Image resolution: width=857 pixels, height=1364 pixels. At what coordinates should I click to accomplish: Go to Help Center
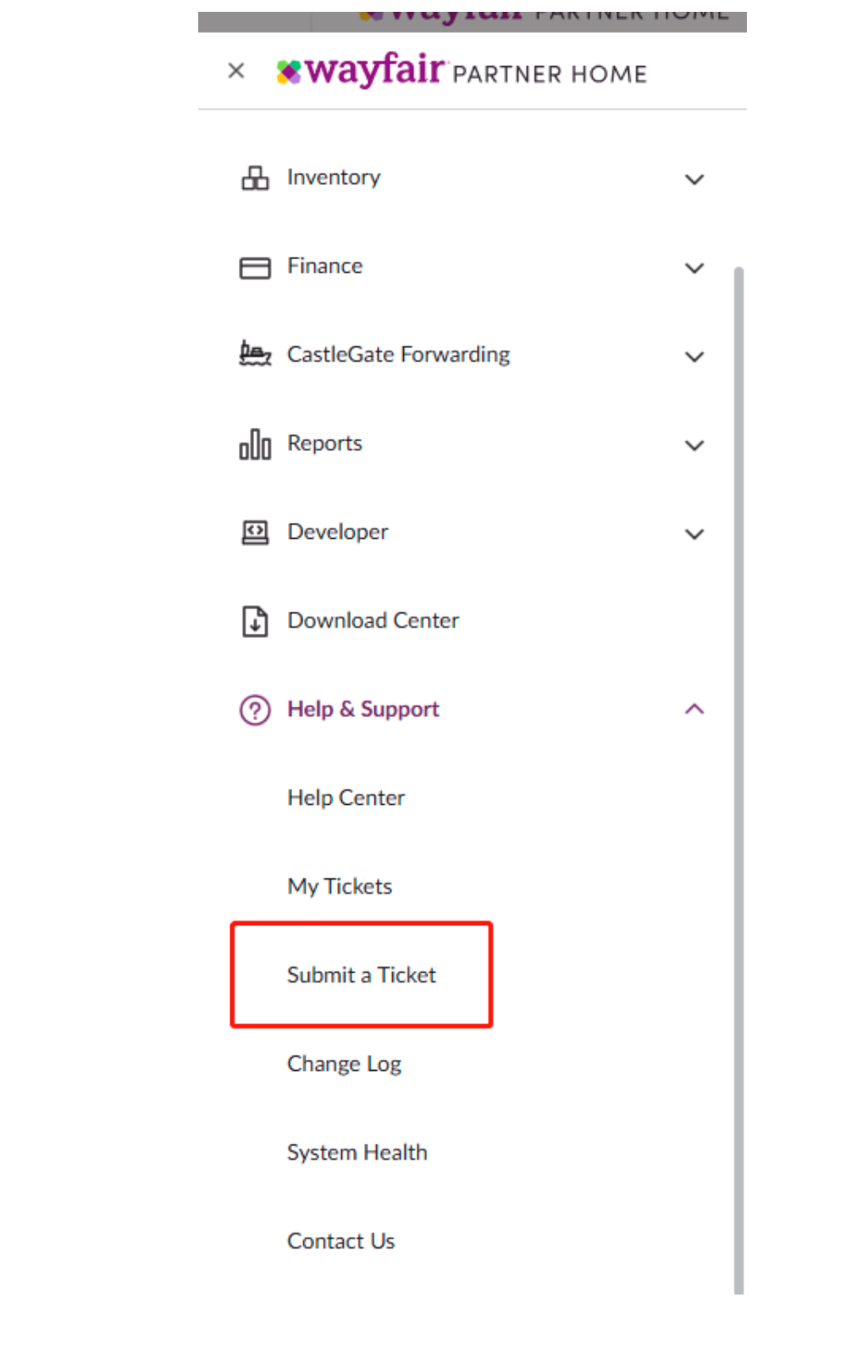point(346,798)
